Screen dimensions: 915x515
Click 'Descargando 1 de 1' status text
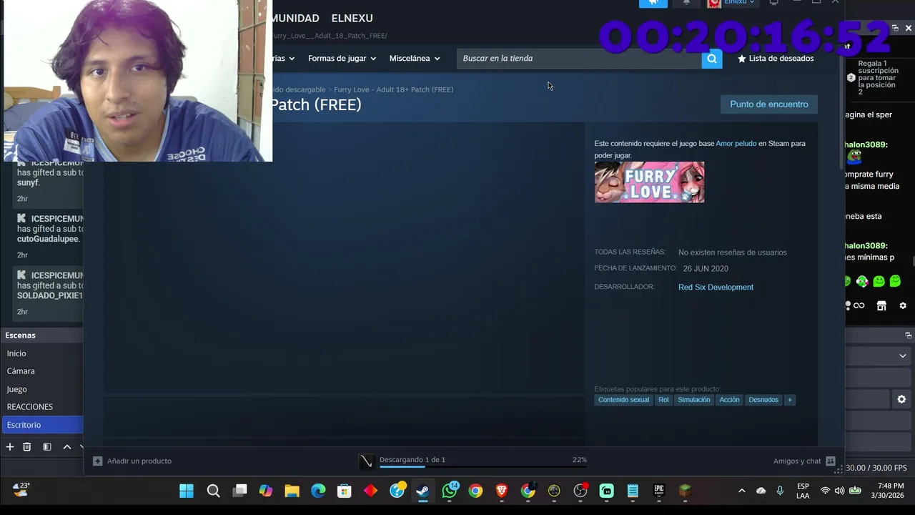[412, 460]
